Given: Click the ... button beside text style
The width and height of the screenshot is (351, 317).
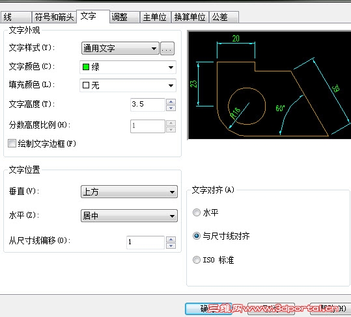Looking at the screenshot, I should click(167, 48).
